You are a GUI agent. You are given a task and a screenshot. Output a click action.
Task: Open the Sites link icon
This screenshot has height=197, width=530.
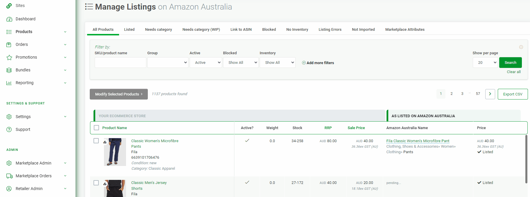[x=9, y=6]
